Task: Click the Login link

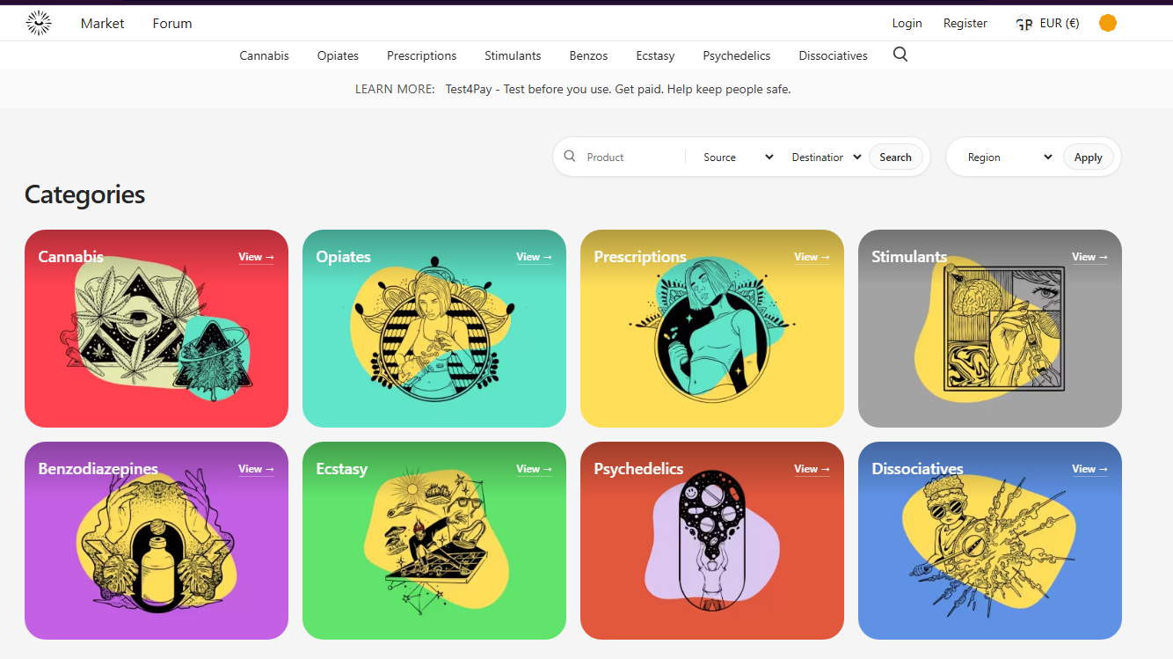Action: click(907, 24)
